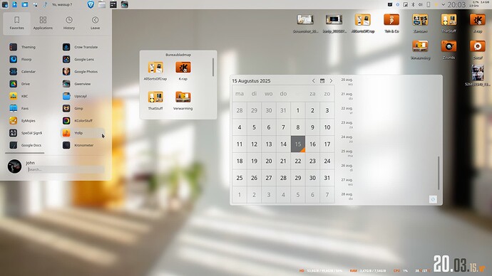Open the Verwarming folder on the desktop
The image size is (492, 276).
[420, 50]
